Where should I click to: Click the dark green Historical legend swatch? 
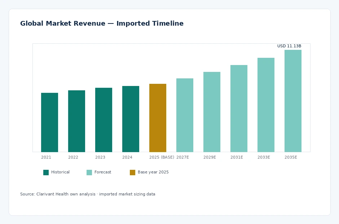tap(46, 172)
